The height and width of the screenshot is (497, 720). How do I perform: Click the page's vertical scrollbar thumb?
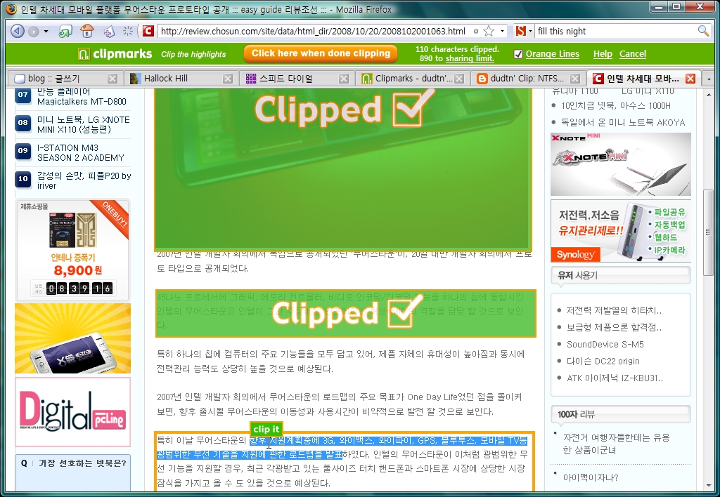[709, 232]
